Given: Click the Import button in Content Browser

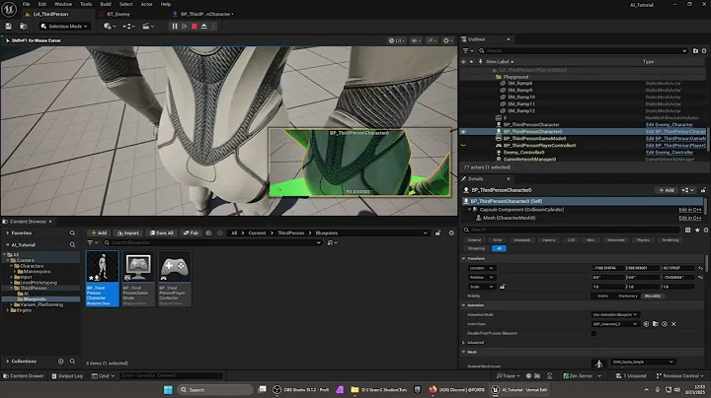Looking at the screenshot, I should [x=127, y=232].
